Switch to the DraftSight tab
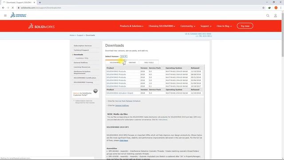 (132, 62)
